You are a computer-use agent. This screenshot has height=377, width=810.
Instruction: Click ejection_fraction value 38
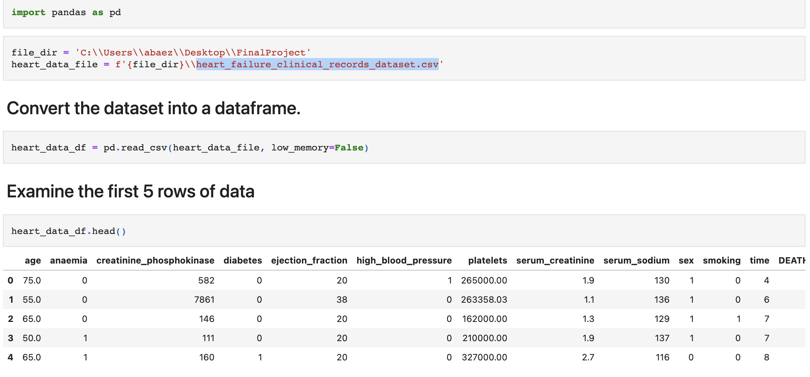[342, 300]
